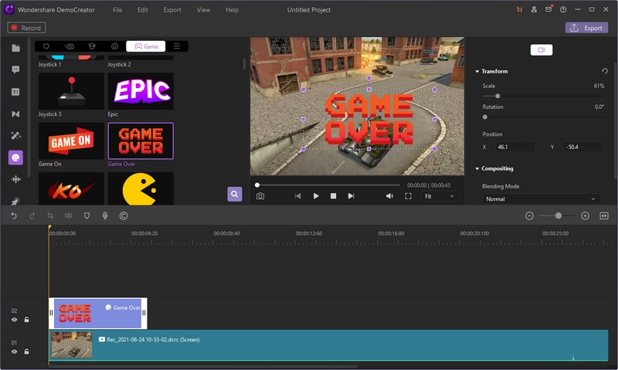Select the stickers panel icon in sidebar
This screenshot has height=370, width=618.
click(x=15, y=158)
